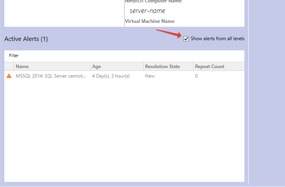Sort alerts by Age column header
This screenshot has height=187, width=285.
tap(117, 67)
